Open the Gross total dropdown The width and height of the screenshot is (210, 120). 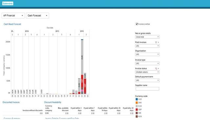click(x=147, y=37)
